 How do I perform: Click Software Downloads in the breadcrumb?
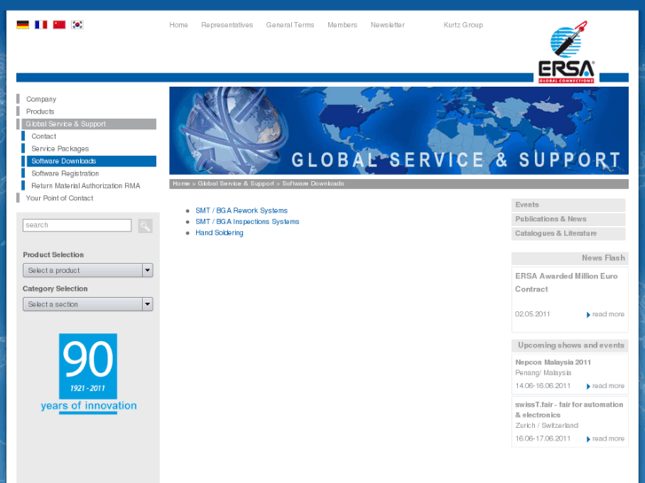click(x=313, y=183)
